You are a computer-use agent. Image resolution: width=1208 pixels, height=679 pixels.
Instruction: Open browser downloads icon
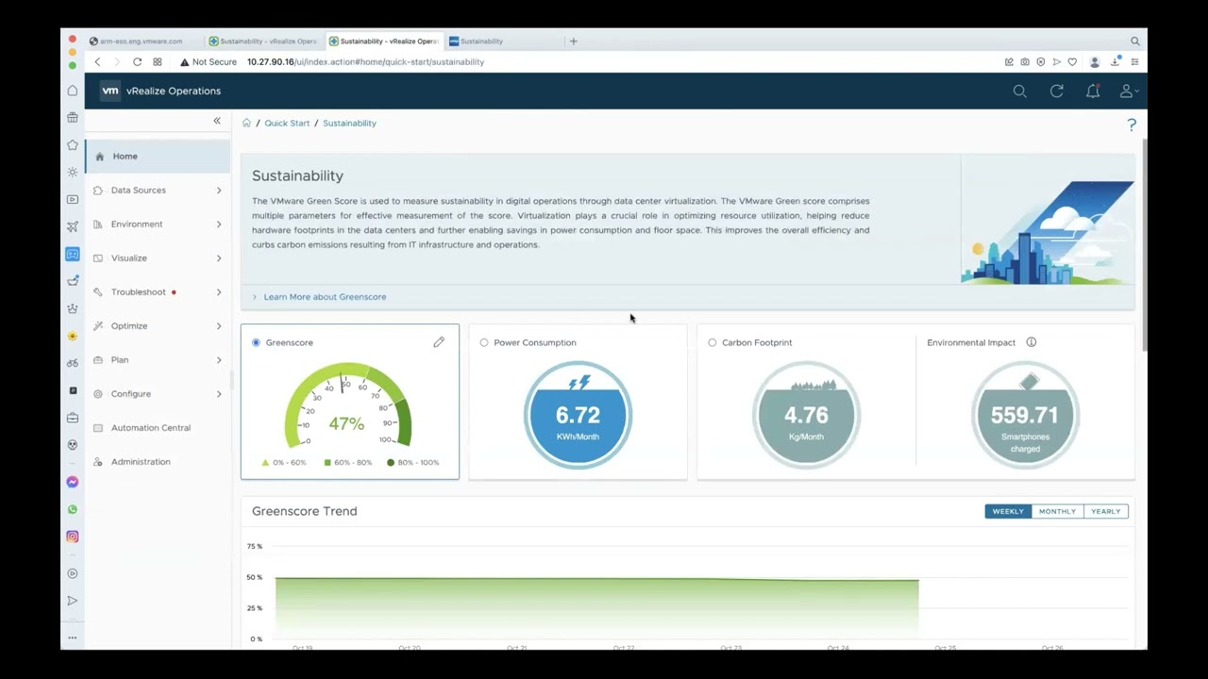(1116, 62)
